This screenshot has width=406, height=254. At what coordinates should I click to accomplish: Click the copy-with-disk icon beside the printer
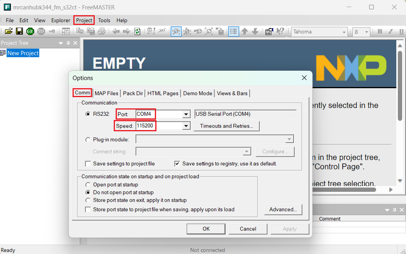[91, 31]
